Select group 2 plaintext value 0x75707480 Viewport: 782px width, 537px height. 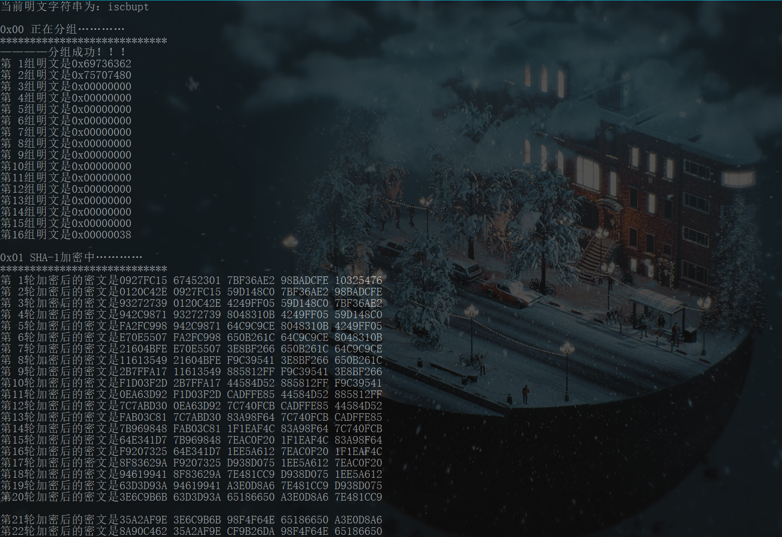[x=100, y=74]
